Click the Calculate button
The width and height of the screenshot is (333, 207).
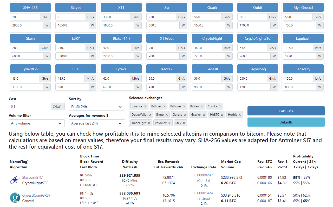tap(286, 111)
